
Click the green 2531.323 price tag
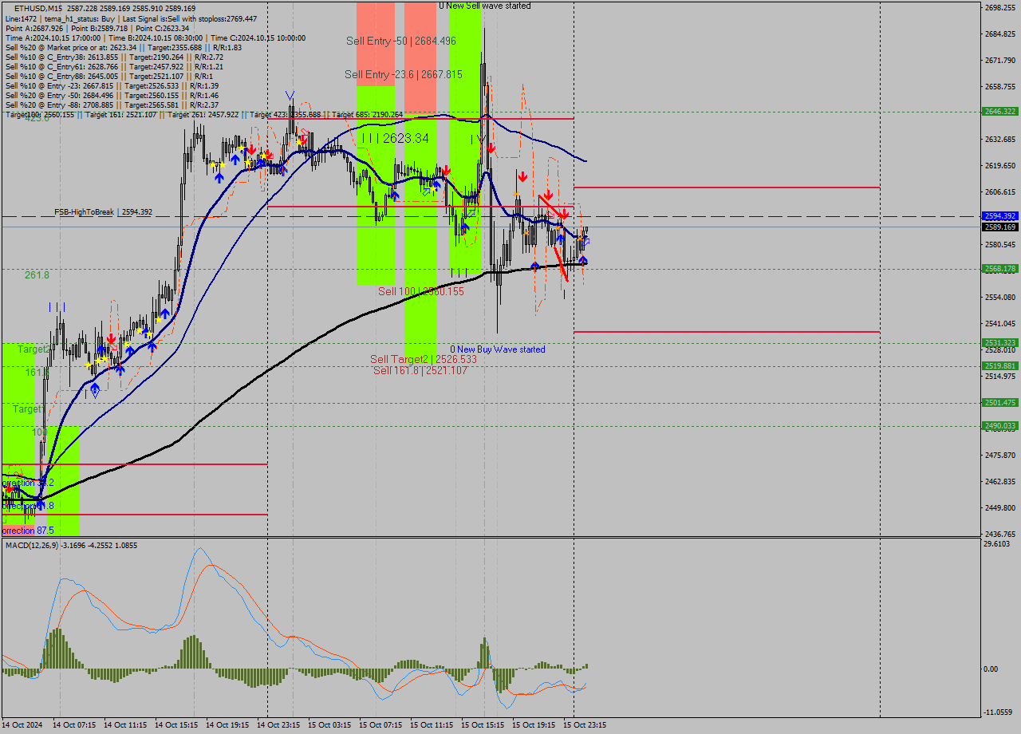click(x=1000, y=343)
